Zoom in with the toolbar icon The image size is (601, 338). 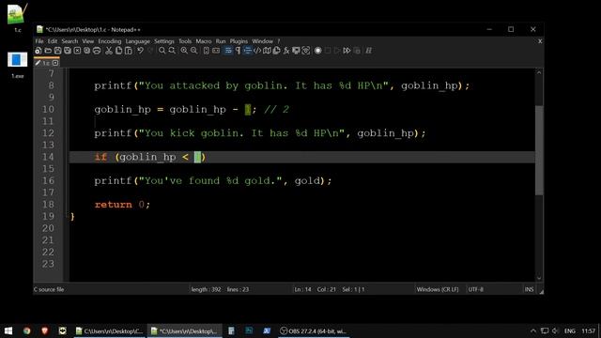(184, 51)
